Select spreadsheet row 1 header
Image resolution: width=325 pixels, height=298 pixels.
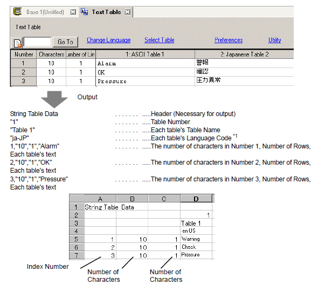coord(77,207)
